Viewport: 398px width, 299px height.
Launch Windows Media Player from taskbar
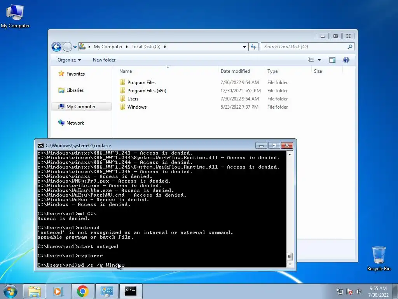pos(58,291)
